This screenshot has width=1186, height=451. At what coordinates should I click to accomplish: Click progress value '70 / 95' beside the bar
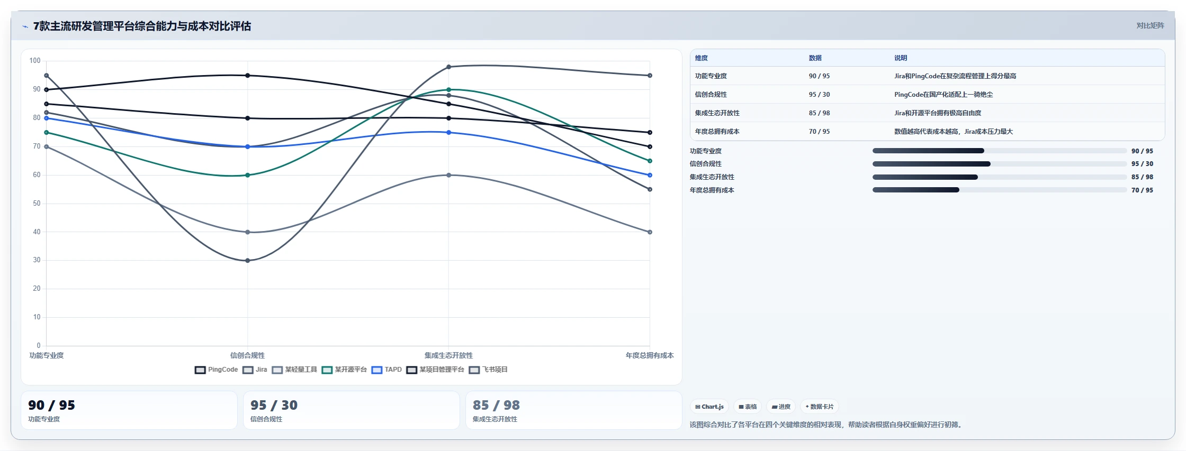click(1142, 190)
